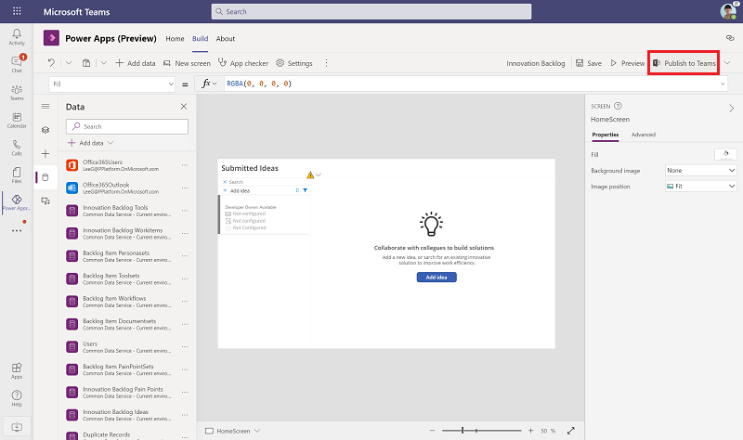
Task: Expand the Add data dropdown in Data panel
Action: coord(111,143)
